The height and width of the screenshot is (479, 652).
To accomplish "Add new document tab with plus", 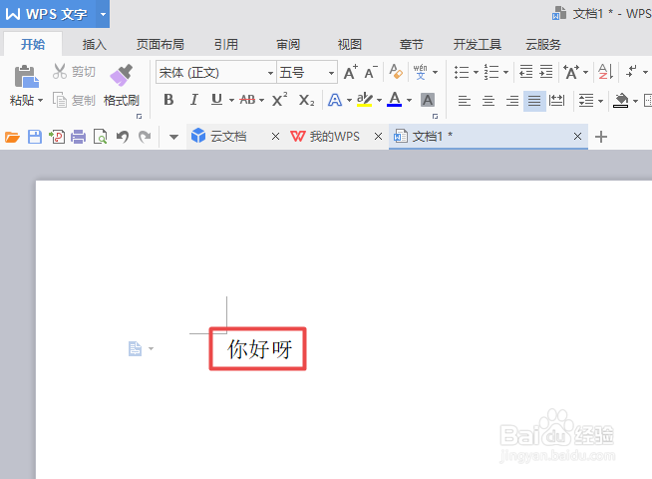I will click(x=601, y=137).
